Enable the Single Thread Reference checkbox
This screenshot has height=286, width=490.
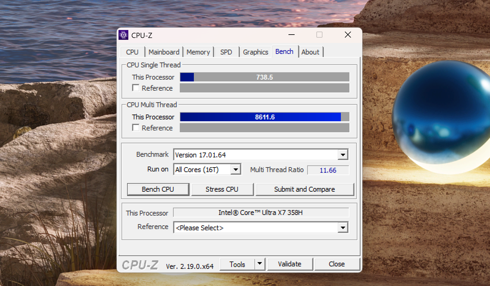(x=136, y=88)
